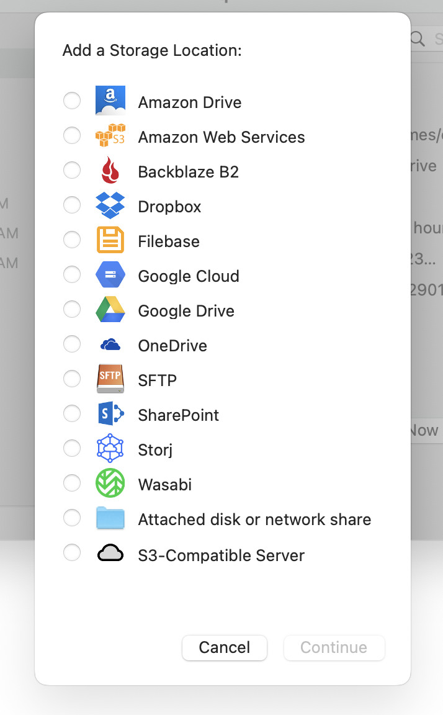Click the "Filebase" label text
The image size is (443, 715).
pyautogui.click(x=169, y=241)
